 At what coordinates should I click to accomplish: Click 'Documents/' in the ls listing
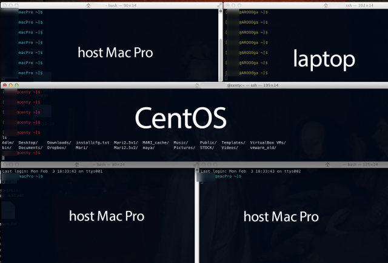coord(30,148)
